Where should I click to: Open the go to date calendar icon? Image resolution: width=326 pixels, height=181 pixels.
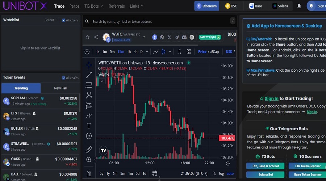pyautogui.click(x=154, y=173)
